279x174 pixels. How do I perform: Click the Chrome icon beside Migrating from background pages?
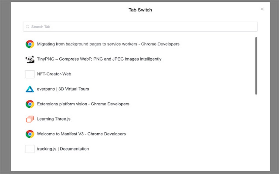click(x=30, y=44)
